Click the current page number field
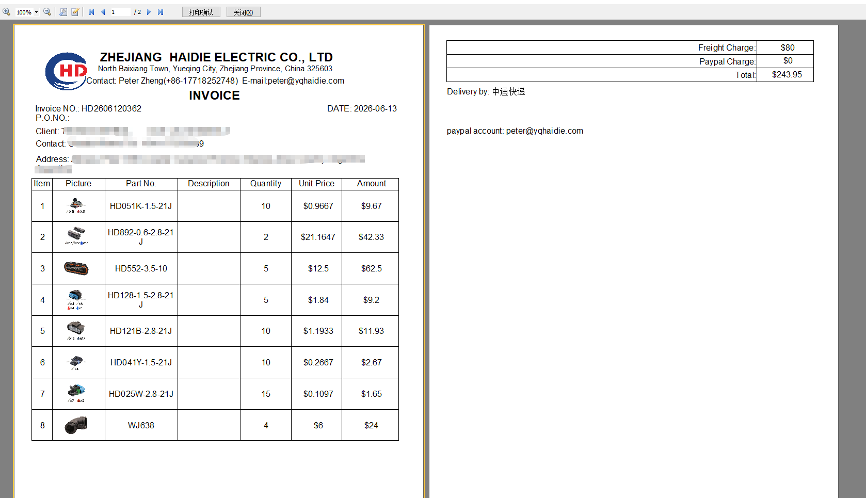Screen dimensions: 866x498 (120, 12)
